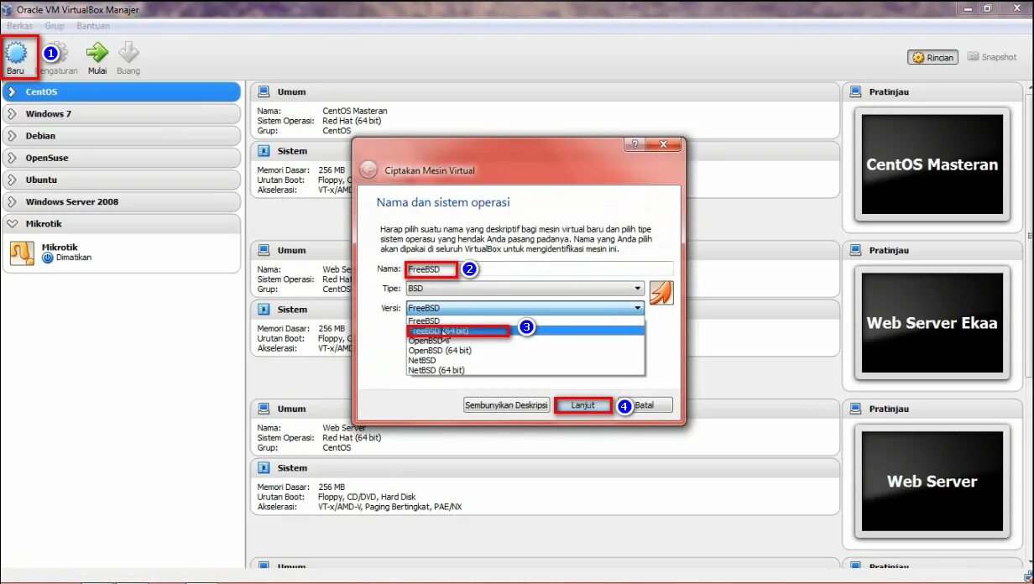Click the Umum icon for Web Server Ekaa
1034x584 pixels.
pos(264,250)
